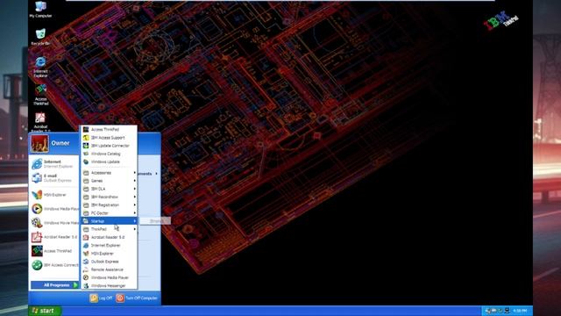Expand the PC-Doctor submenu
561x316 pixels.
pyautogui.click(x=109, y=212)
